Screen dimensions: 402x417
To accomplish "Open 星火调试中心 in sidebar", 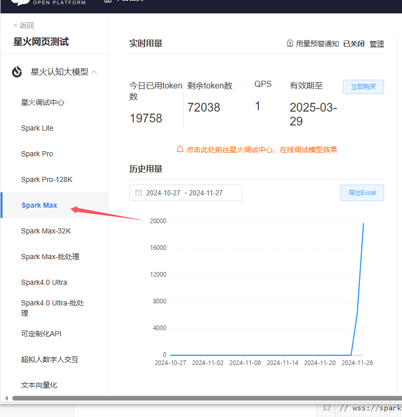I will (x=43, y=102).
